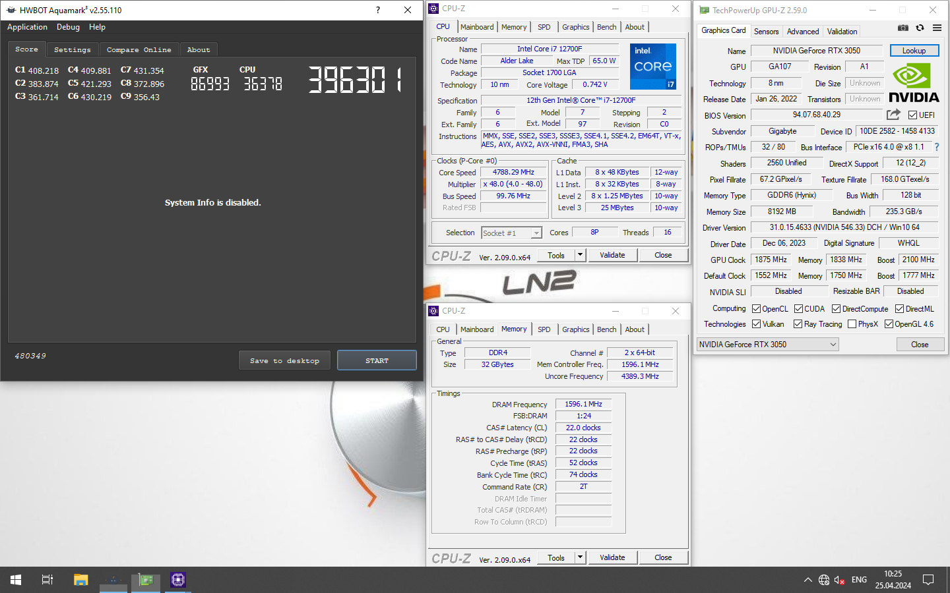This screenshot has height=593, width=950.
Task: Click the total score 396301 display
Action: pos(355,80)
